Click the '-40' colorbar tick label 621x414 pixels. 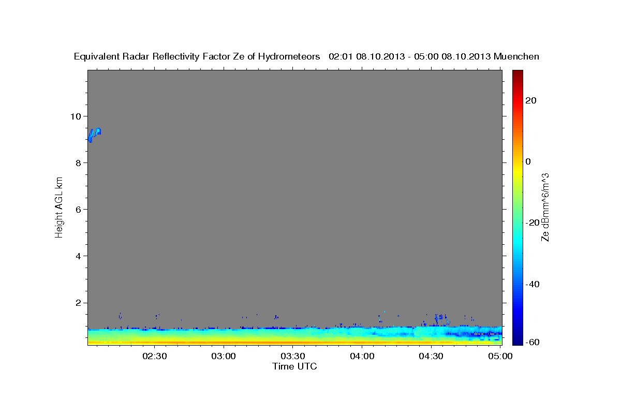coord(531,284)
